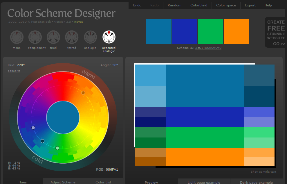Open the Help menu

point(268,5)
